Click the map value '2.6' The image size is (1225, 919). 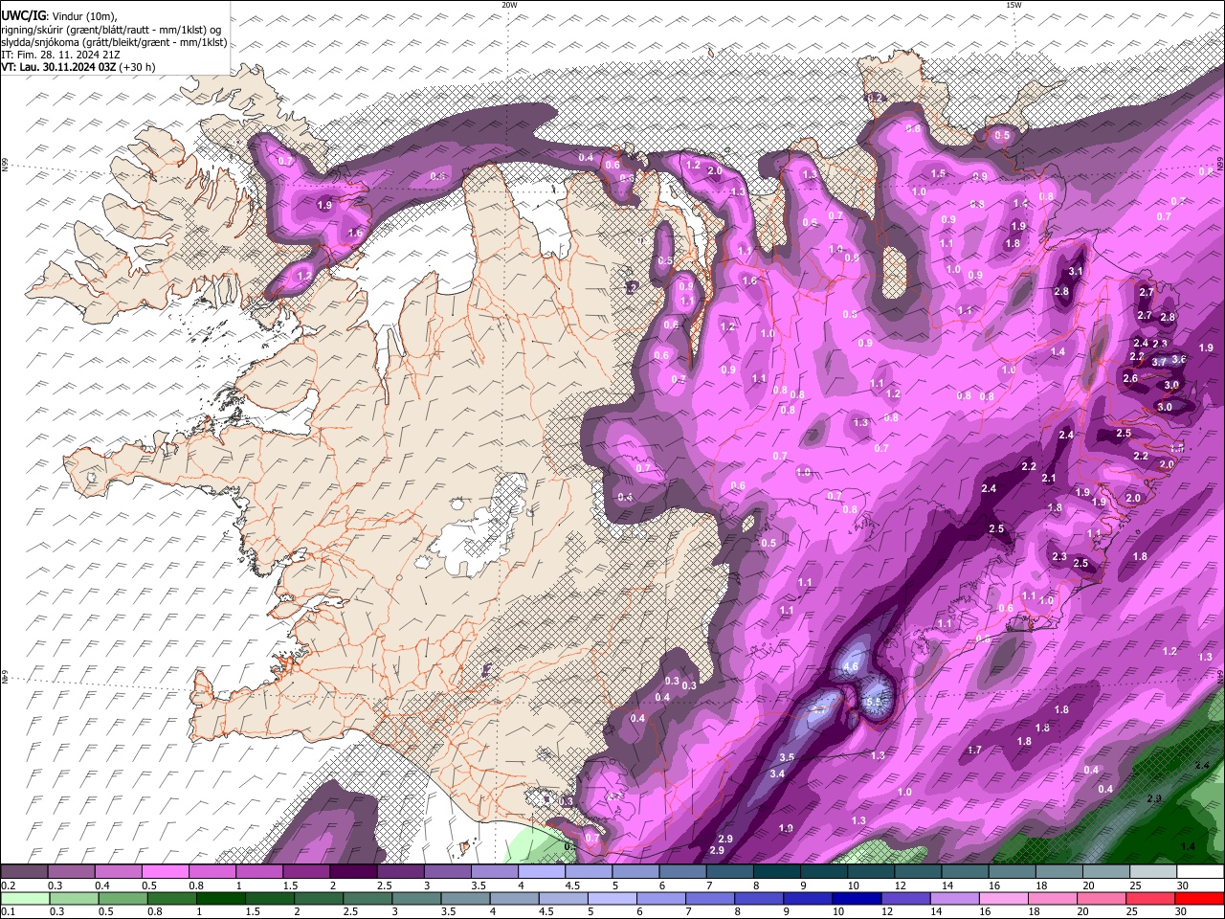(1130, 378)
